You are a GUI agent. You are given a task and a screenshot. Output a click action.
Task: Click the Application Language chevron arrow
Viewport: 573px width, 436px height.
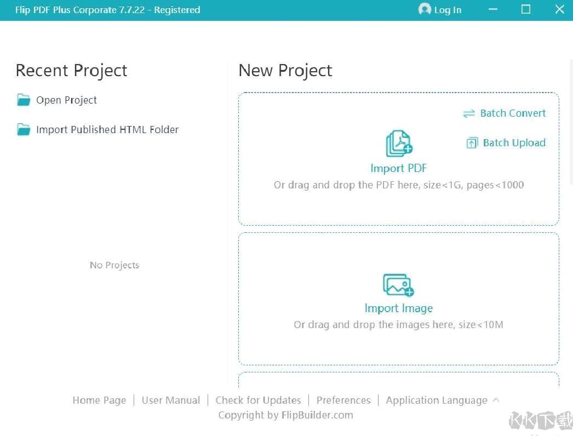[x=496, y=400]
